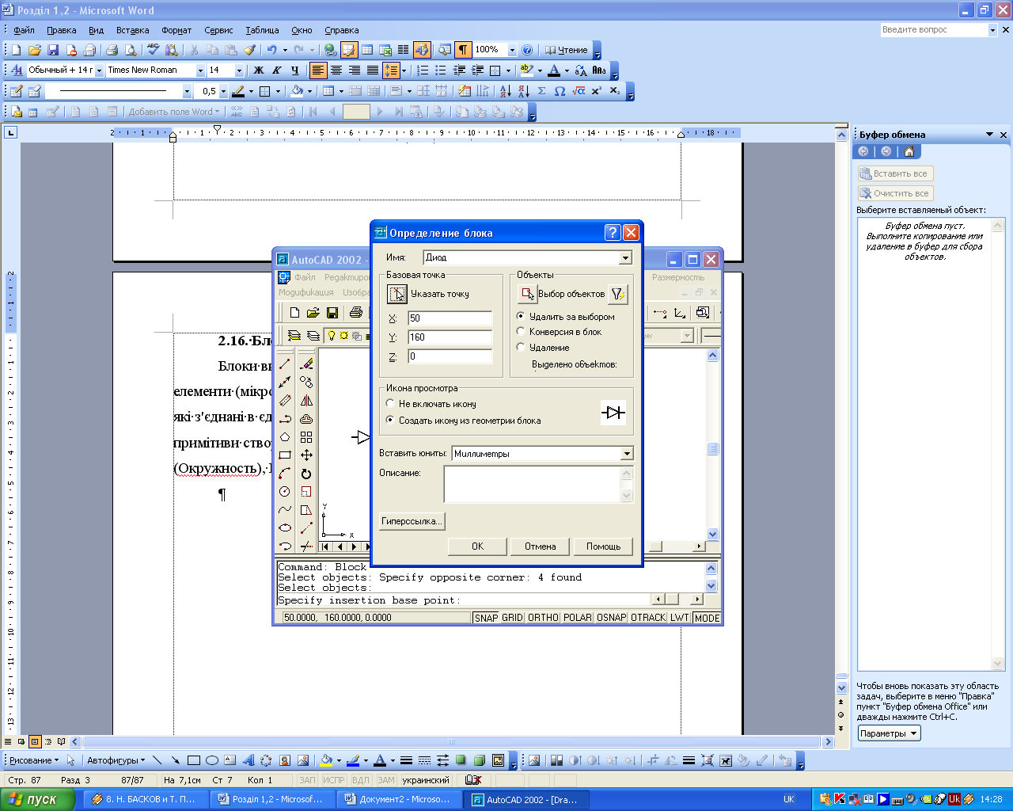Image resolution: width=1013 pixels, height=811 pixels.
Task: Align text center in Word
Action: pos(336,70)
